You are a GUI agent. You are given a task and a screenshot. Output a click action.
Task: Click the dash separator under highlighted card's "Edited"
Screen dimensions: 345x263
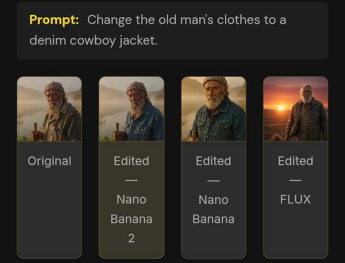click(131, 180)
